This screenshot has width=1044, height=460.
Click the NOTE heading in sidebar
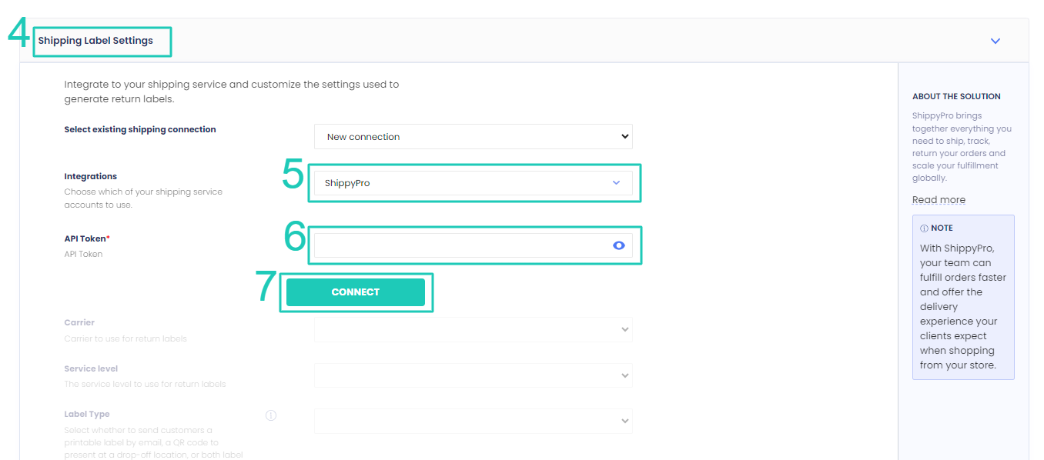coord(942,228)
